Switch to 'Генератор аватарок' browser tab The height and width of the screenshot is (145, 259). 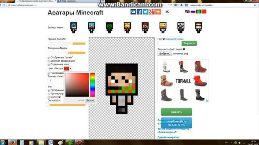[36, 1]
